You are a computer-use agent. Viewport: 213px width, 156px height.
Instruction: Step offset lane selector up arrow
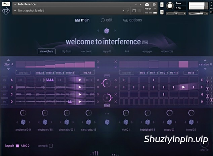point(8,60)
